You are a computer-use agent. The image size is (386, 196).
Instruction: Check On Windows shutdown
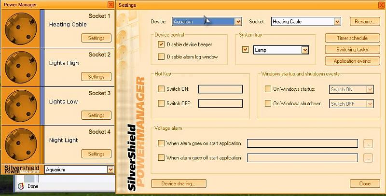pos(268,103)
